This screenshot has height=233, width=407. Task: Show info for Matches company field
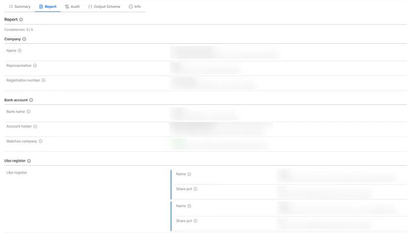point(40,142)
